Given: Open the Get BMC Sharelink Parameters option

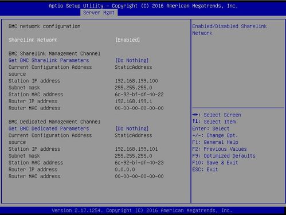Looking at the screenshot, I should point(49,60).
